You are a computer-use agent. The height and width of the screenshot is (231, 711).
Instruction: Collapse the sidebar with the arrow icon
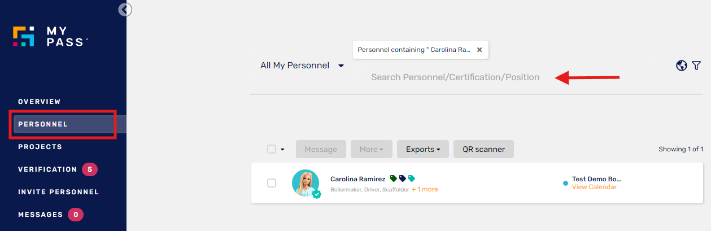pos(125,9)
